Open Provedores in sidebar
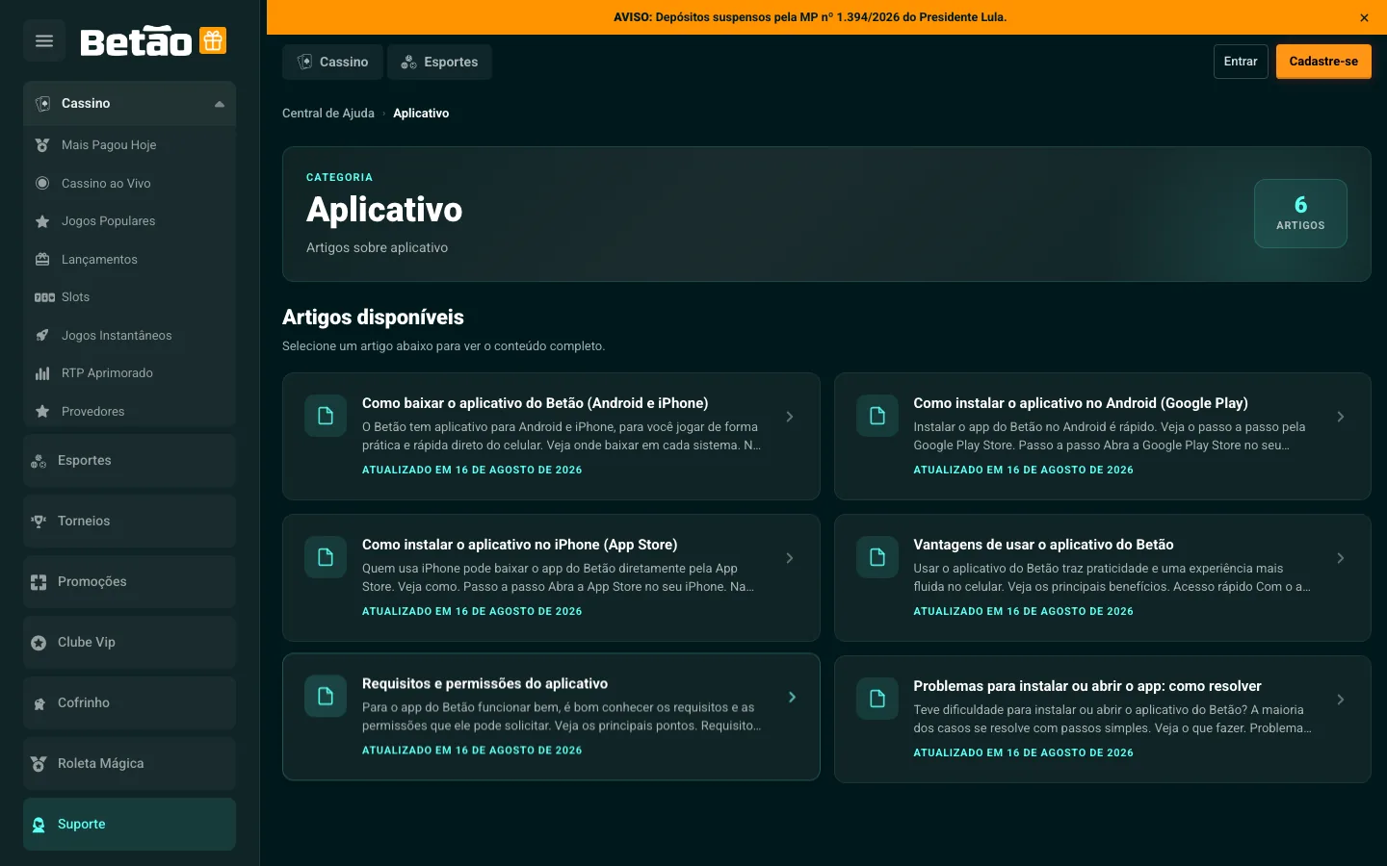1387x866 pixels. coord(129,411)
